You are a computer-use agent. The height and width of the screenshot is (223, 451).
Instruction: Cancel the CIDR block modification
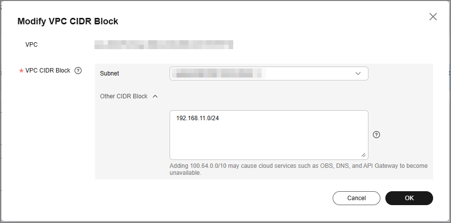[x=357, y=198]
